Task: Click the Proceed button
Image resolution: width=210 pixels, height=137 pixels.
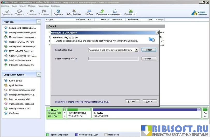Action: (x=132, y=101)
